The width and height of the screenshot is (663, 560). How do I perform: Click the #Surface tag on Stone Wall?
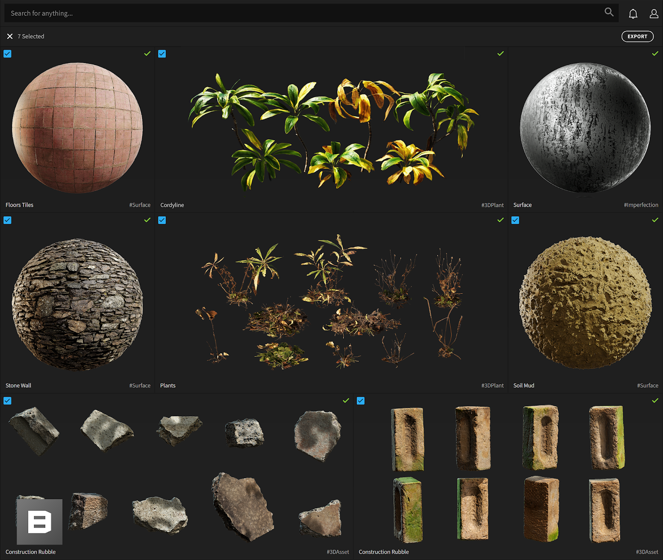(x=140, y=385)
